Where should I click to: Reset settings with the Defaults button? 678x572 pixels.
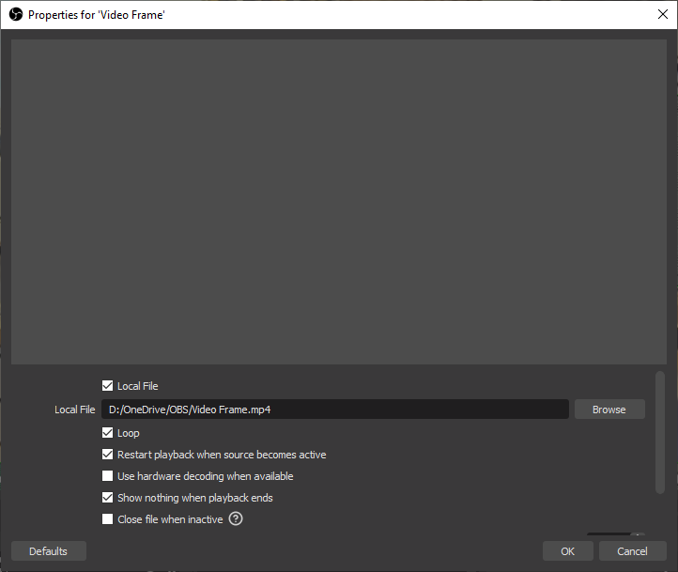[49, 550]
